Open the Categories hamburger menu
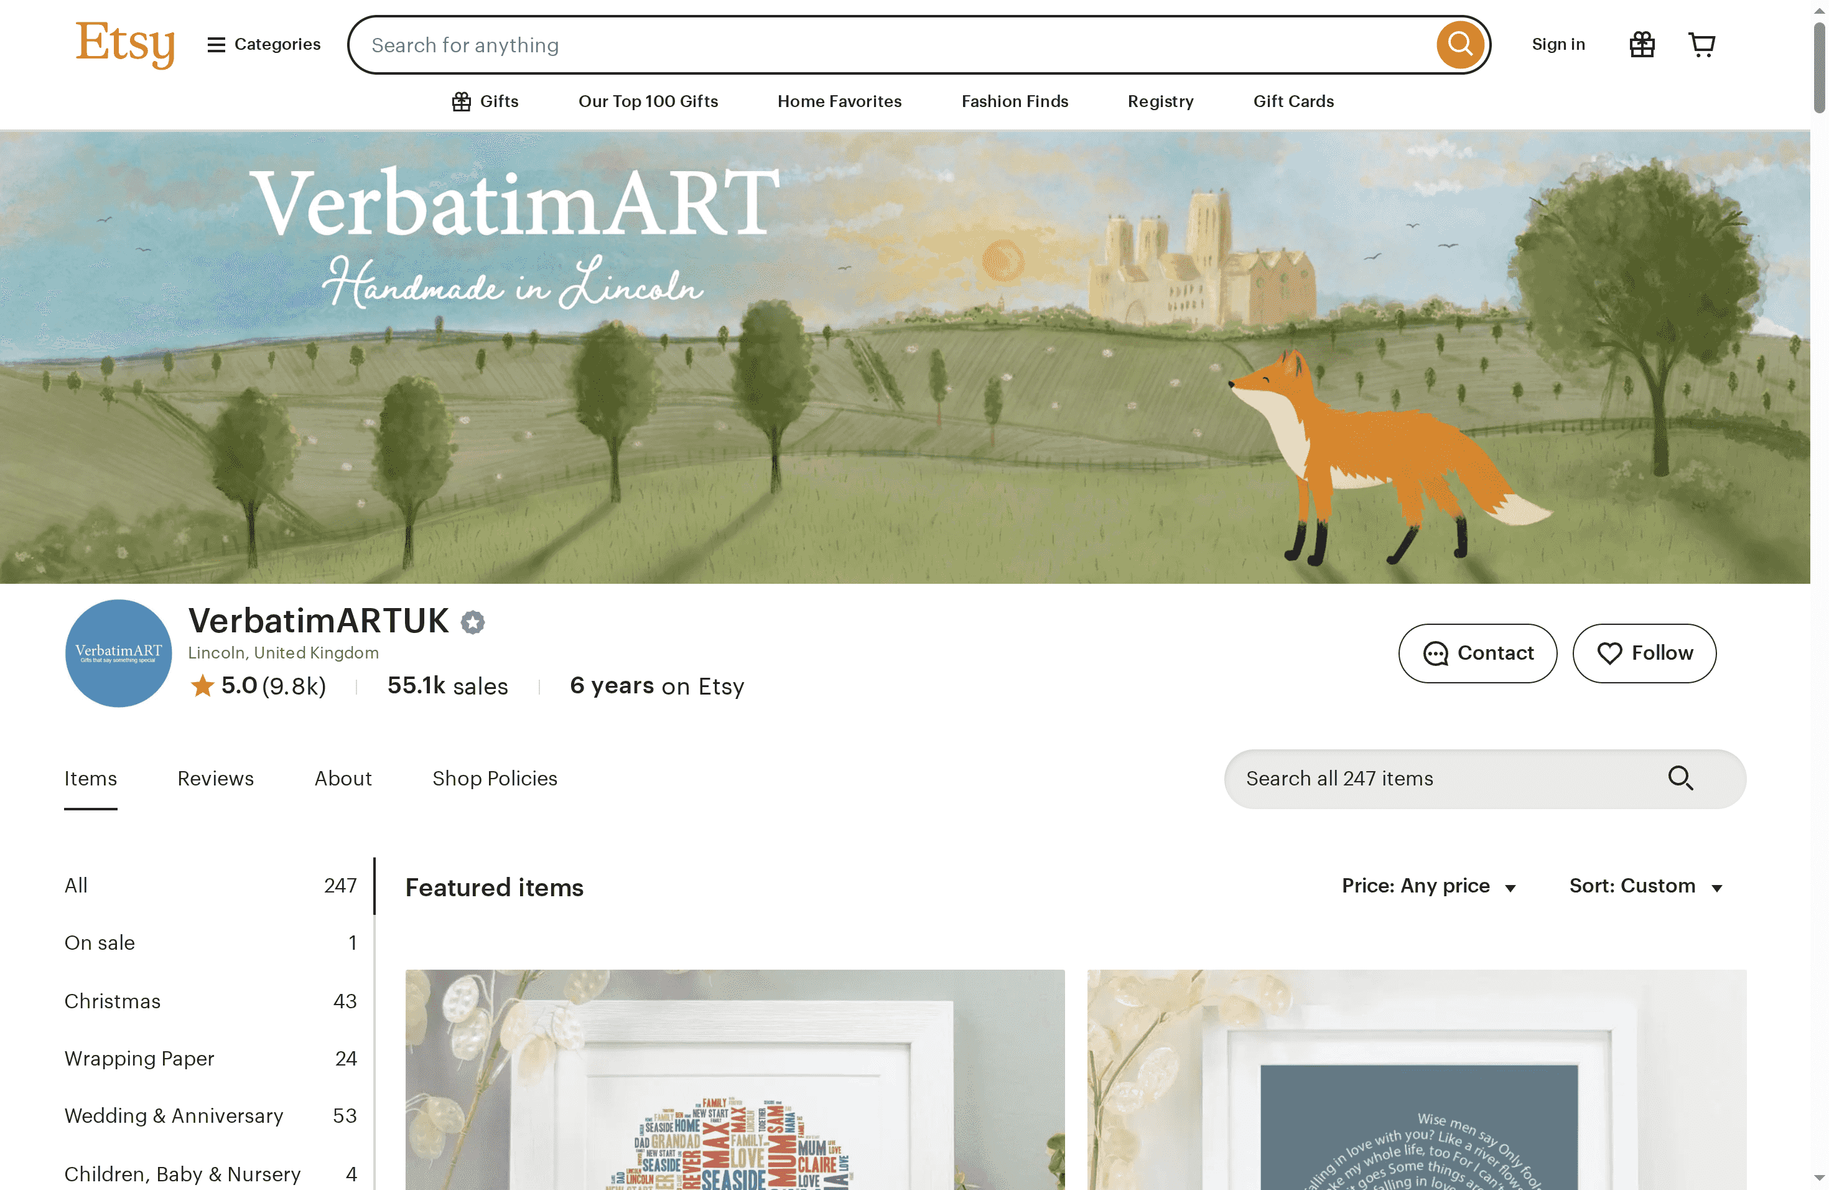 coord(264,45)
